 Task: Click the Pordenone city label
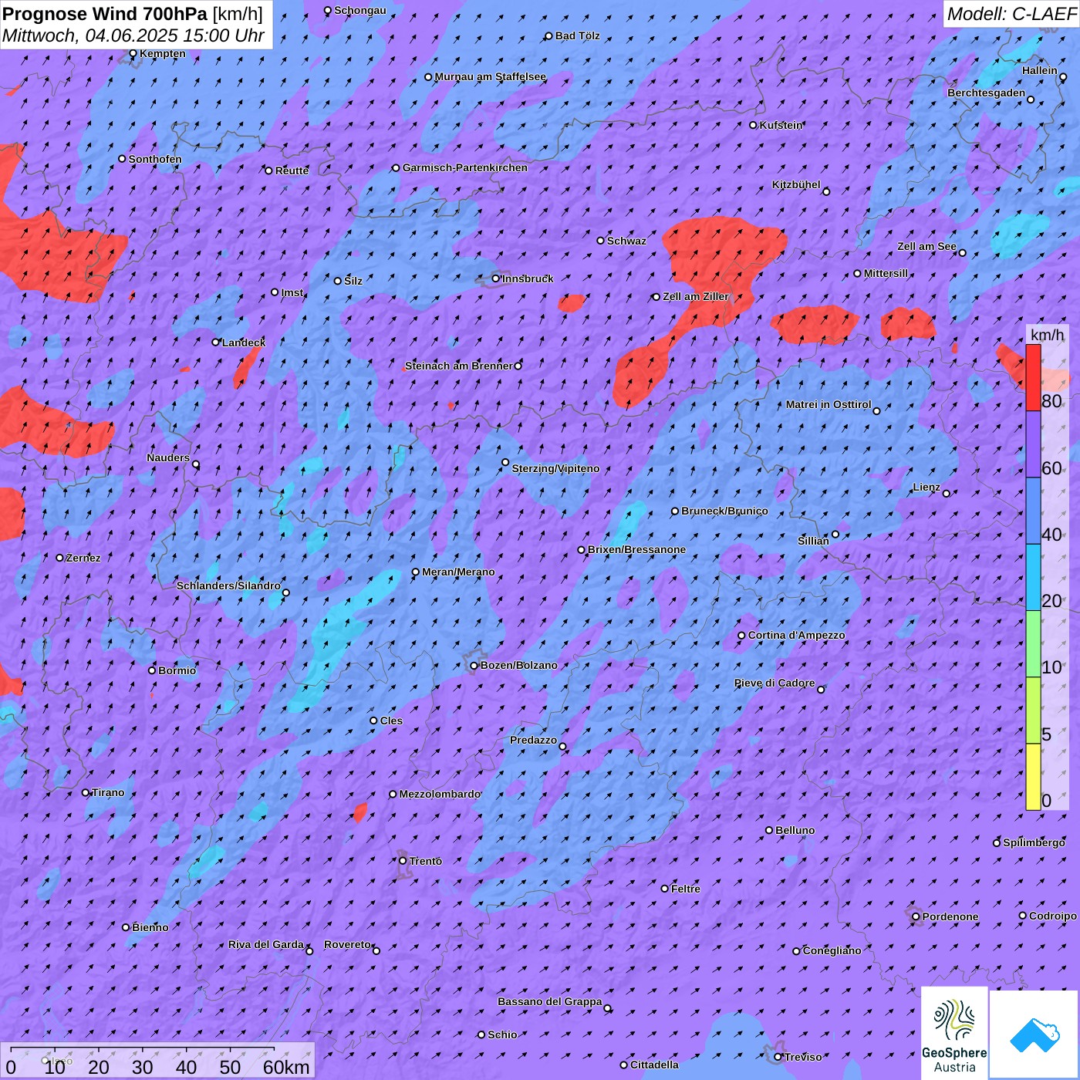pyautogui.click(x=950, y=916)
